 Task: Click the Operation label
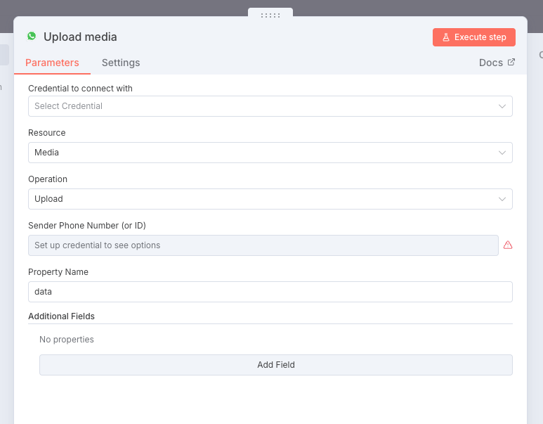48,179
